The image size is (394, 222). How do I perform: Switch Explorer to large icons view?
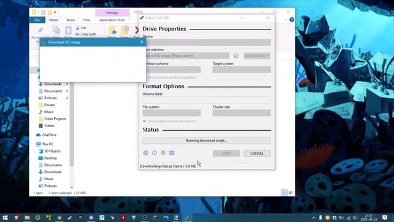[291, 193]
